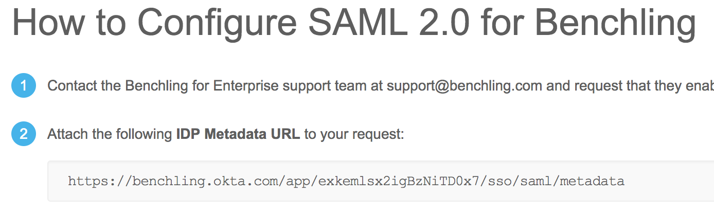
Task: Click Attach the following text in step 2
Action: tap(110, 135)
